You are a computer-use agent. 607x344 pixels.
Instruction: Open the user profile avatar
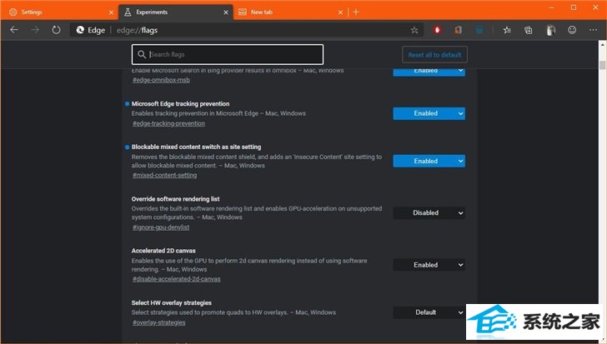pos(550,30)
